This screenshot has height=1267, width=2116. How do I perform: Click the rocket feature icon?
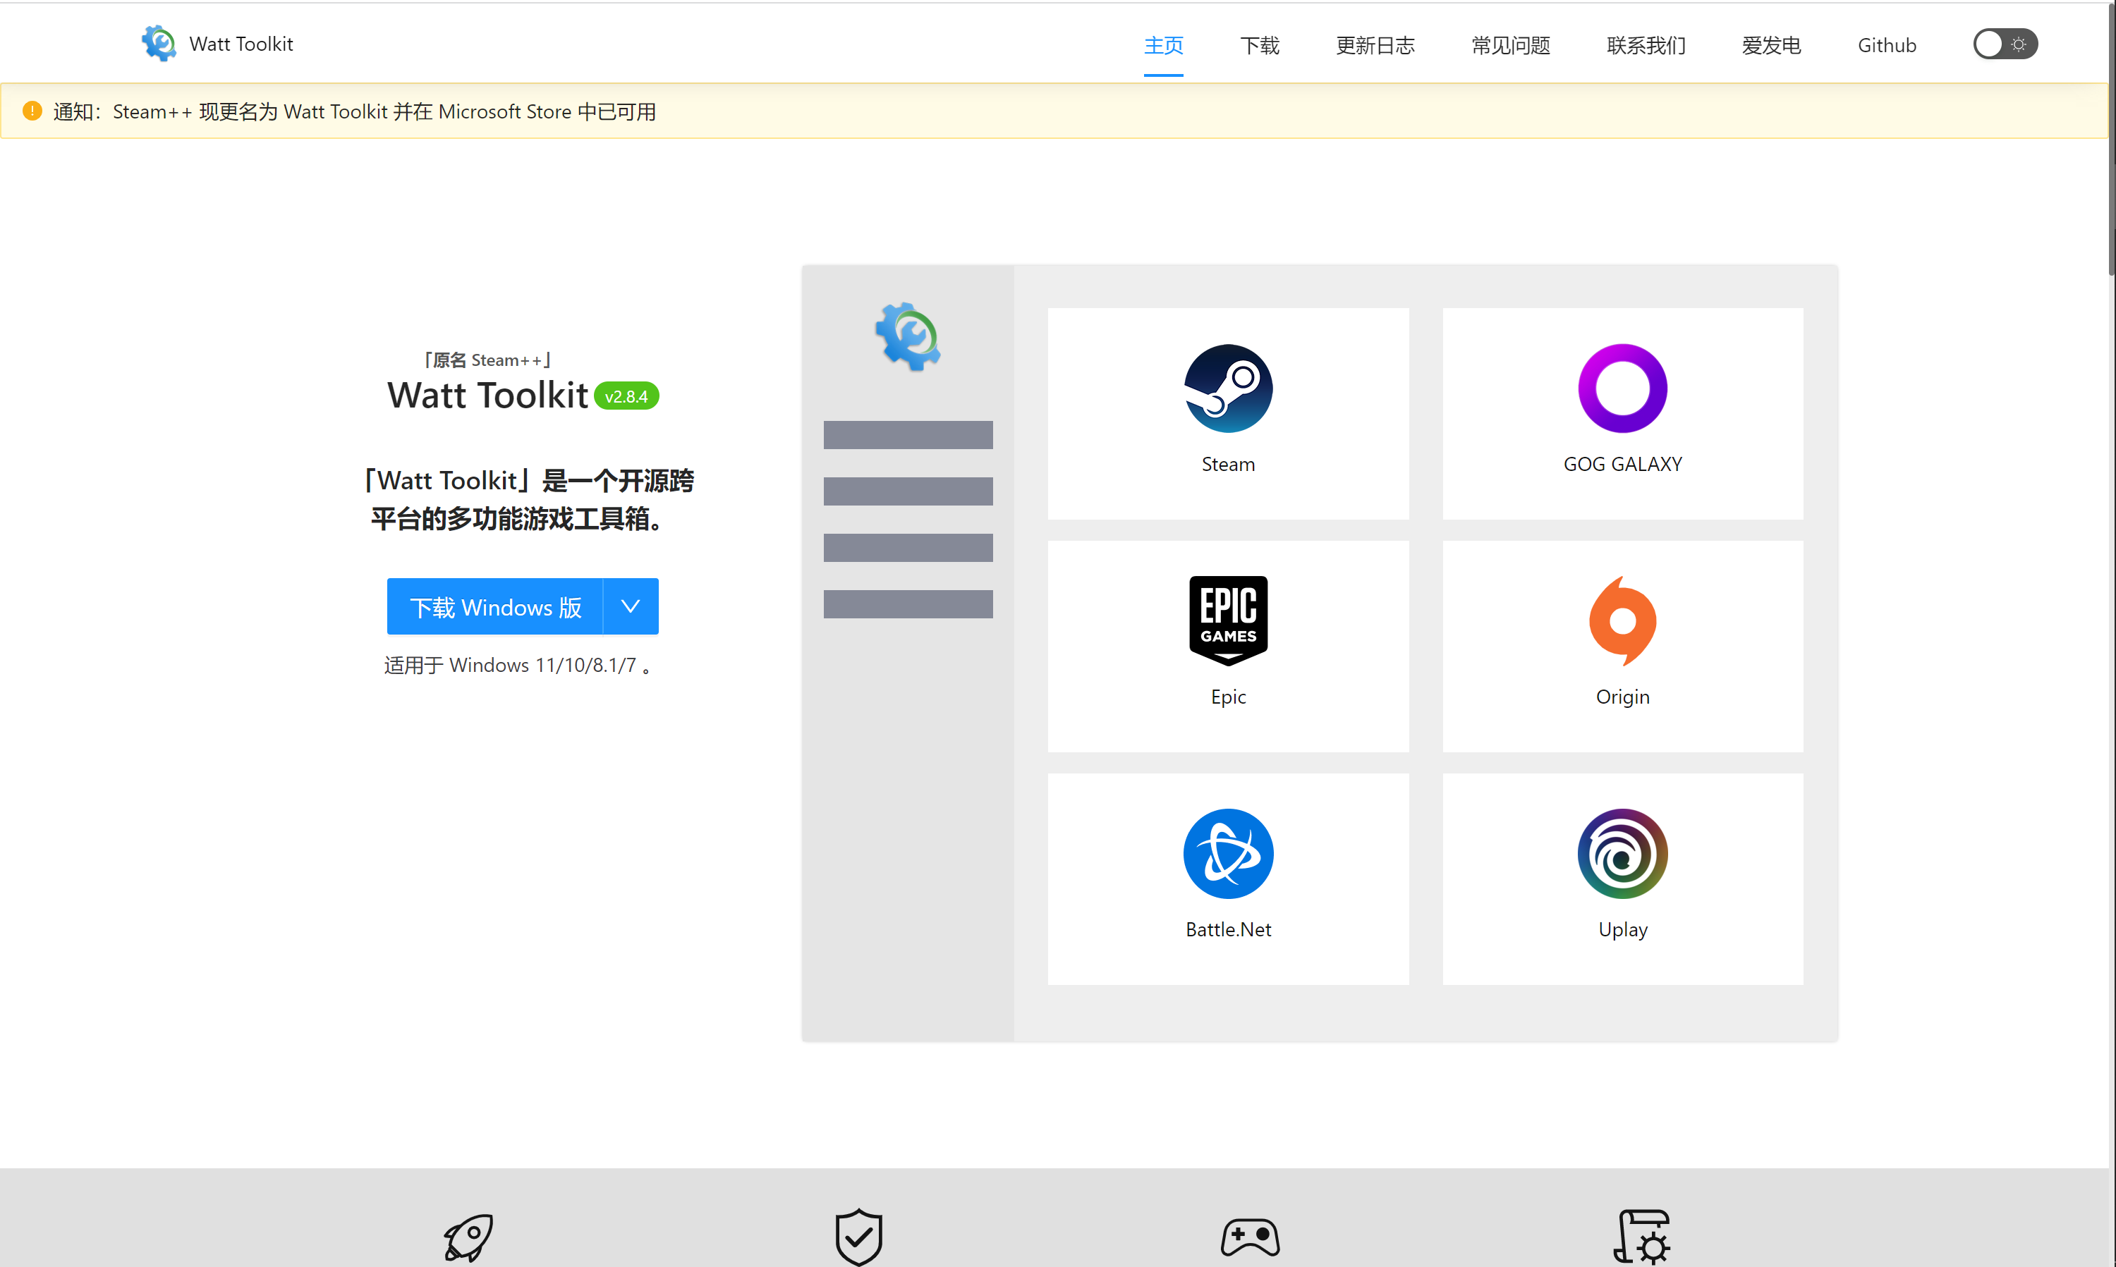pyautogui.click(x=468, y=1237)
